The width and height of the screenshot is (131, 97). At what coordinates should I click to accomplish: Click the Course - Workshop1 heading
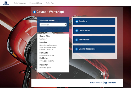pyautogui.click(x=50, y=12)
